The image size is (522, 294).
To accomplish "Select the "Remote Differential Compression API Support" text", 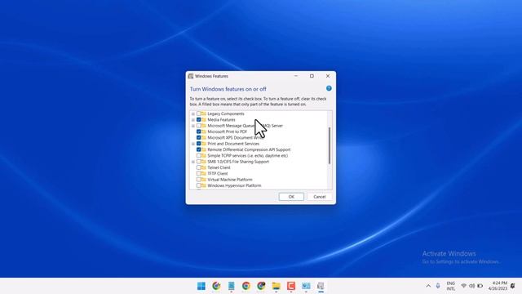I will (249, 149).
